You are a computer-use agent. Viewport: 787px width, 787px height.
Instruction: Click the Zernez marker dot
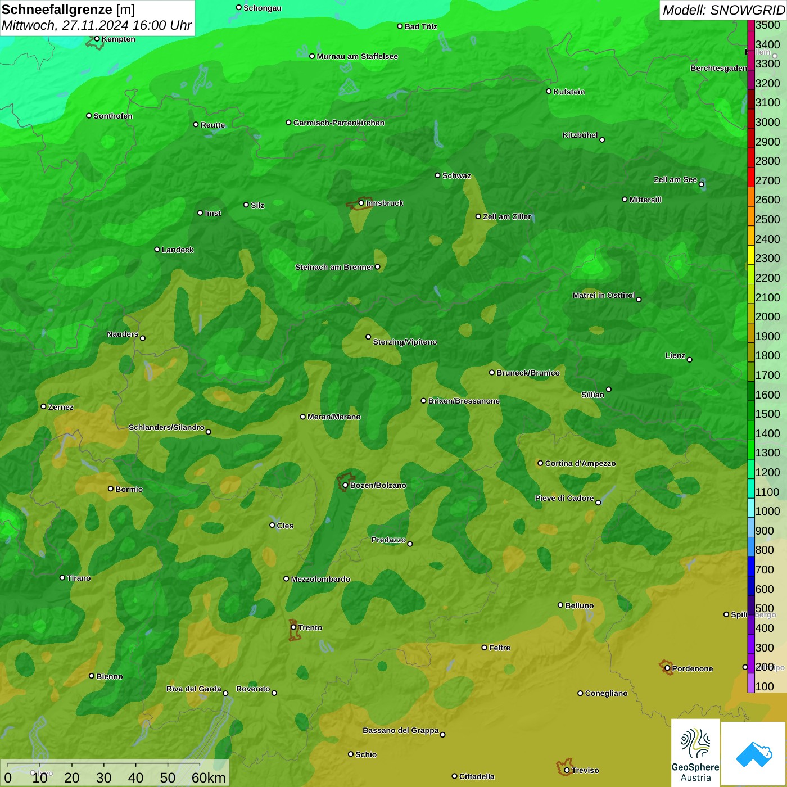pos(43,406)
